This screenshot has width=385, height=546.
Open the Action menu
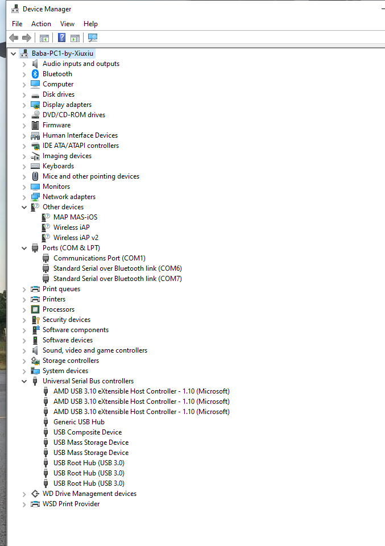(x=41, y=24)
